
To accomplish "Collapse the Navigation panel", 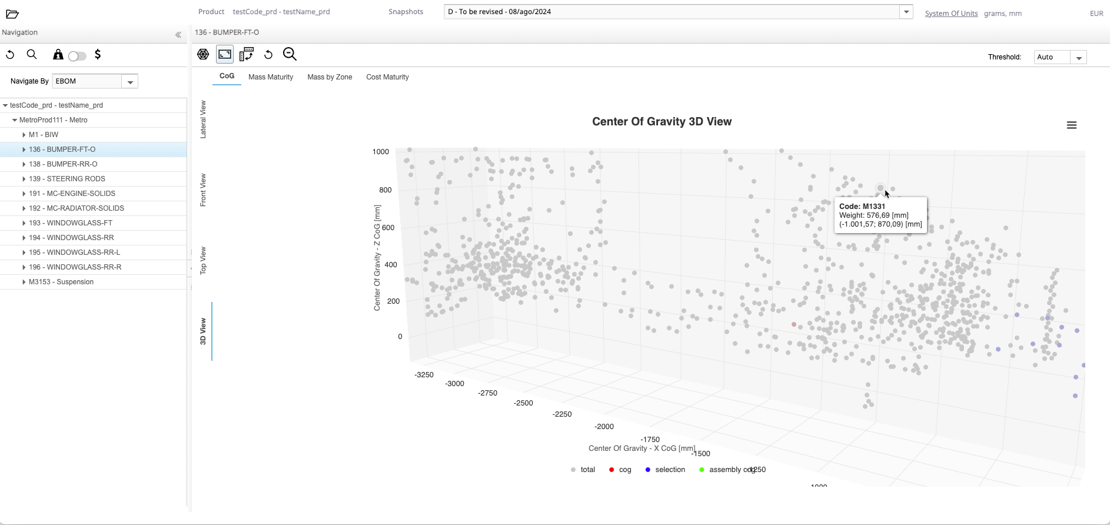I will click(178, 35).
